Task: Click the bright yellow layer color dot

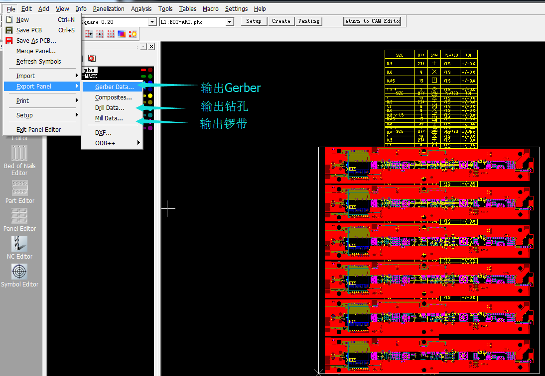Action: click(150, 95)
